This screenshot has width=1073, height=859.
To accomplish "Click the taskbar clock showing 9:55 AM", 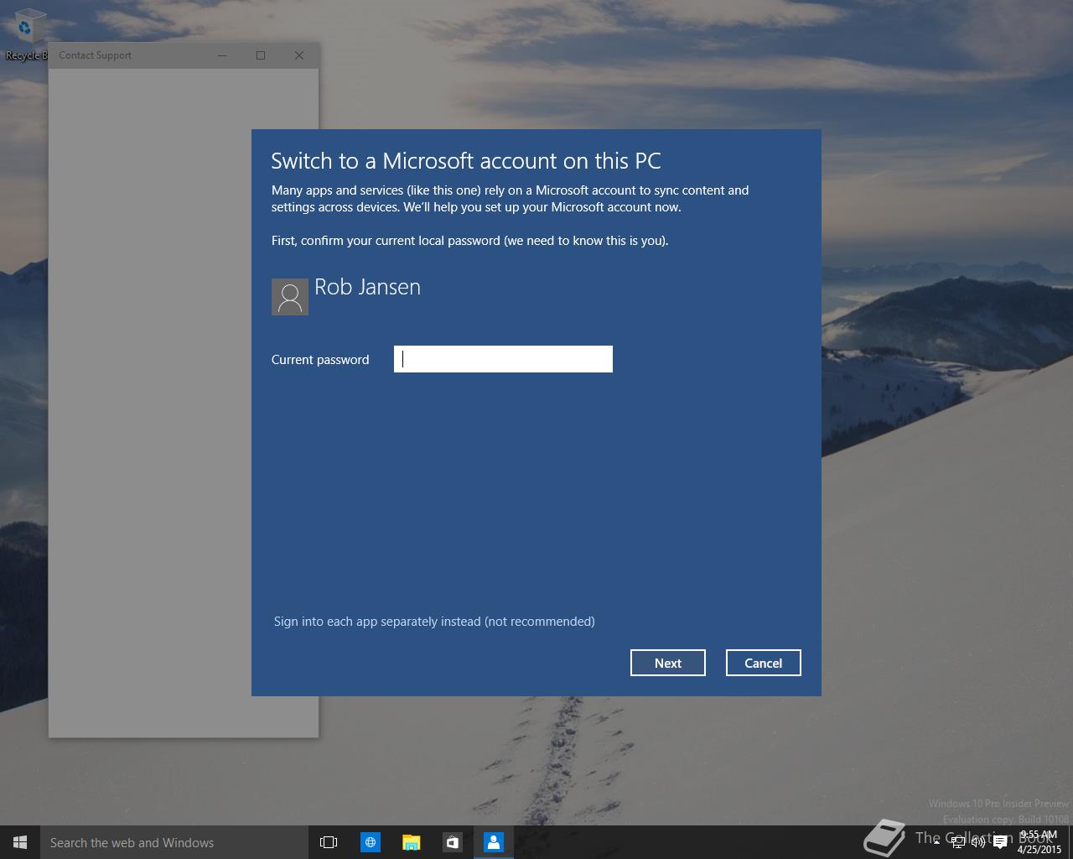I will click(x=1039, y=842).
